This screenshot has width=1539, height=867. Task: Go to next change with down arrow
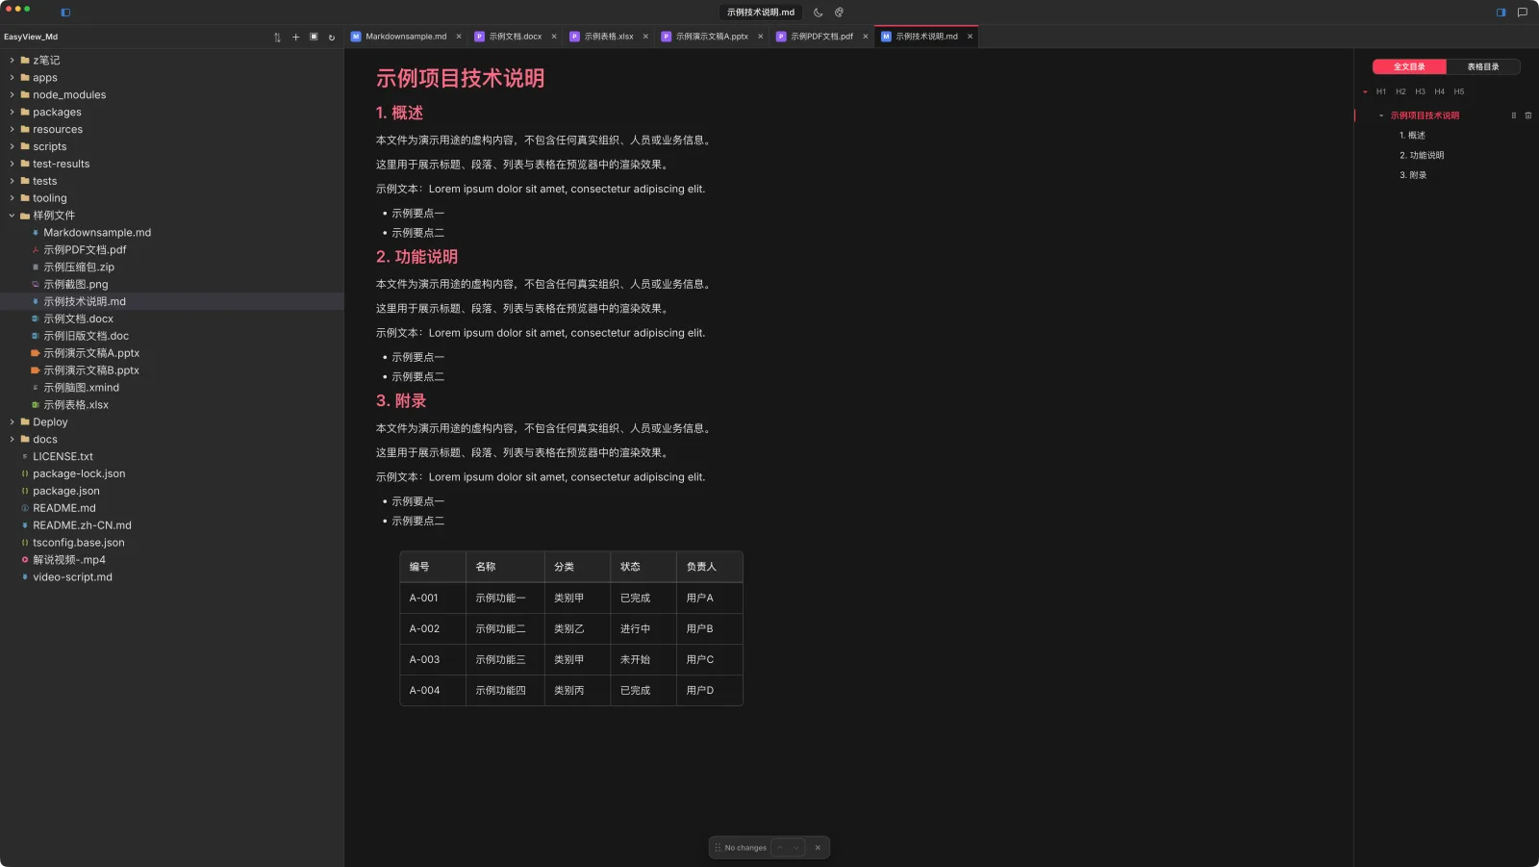coord(795,848)
